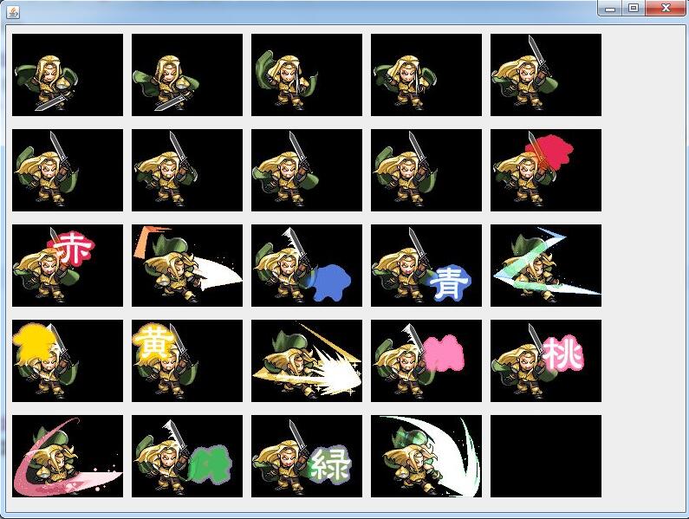Choose the frame with pink 桃 kanji
This screenshot has height=519, width=689.
546,360
